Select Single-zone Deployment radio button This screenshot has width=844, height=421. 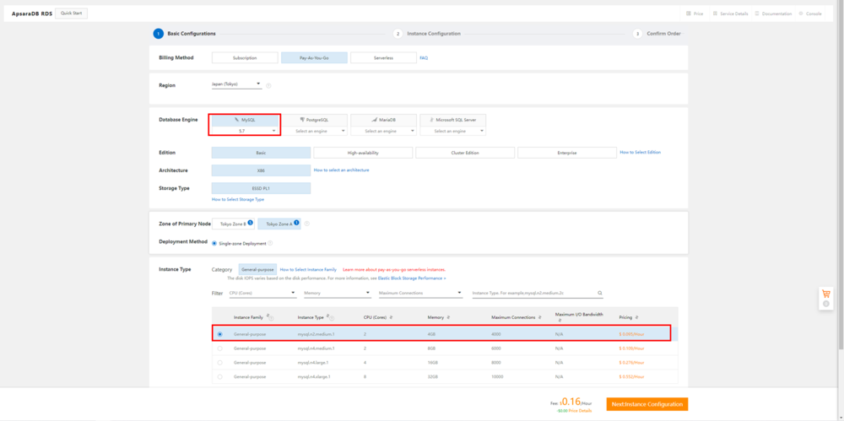214,243
